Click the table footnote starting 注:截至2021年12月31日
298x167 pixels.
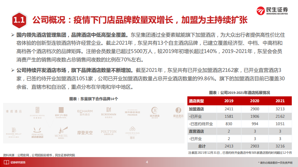240,153
